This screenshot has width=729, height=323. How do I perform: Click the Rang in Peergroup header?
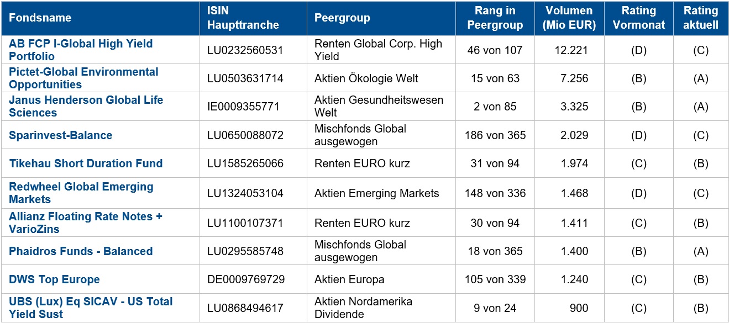(495, 18)
